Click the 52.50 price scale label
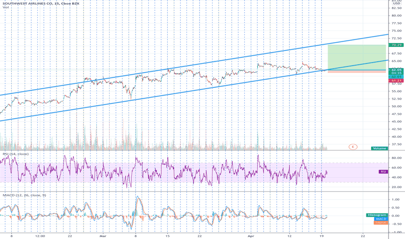 click(396, 99)
